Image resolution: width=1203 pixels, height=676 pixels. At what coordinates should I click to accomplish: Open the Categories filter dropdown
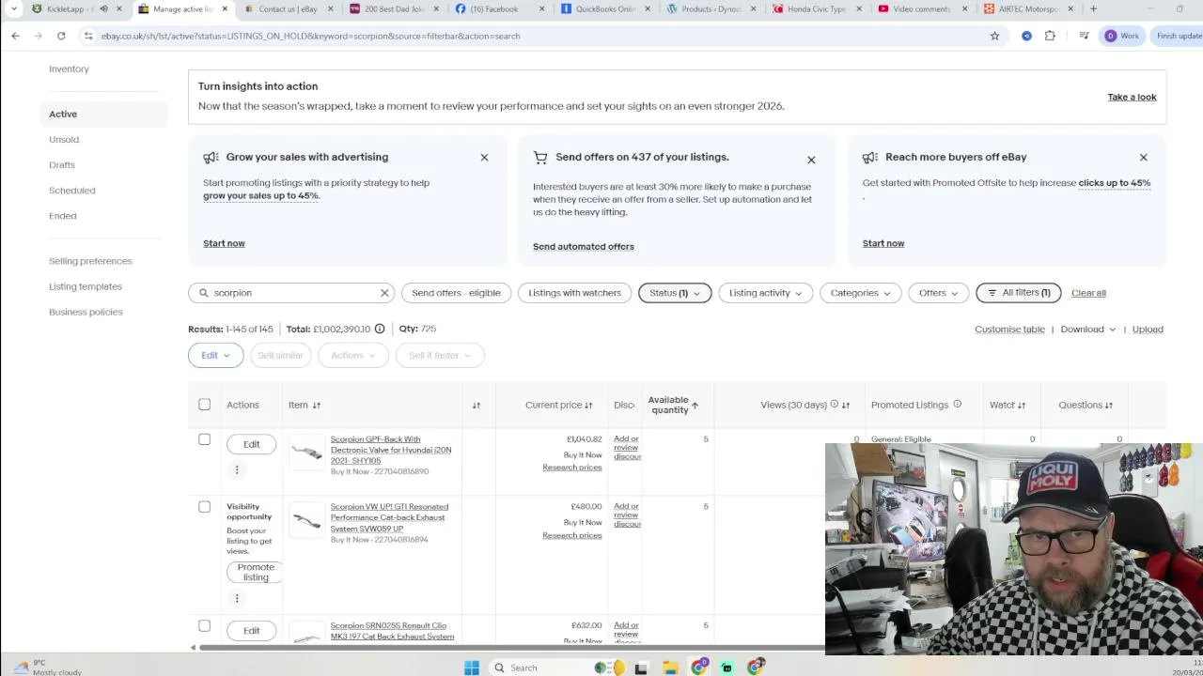click(x=860, y=293)
